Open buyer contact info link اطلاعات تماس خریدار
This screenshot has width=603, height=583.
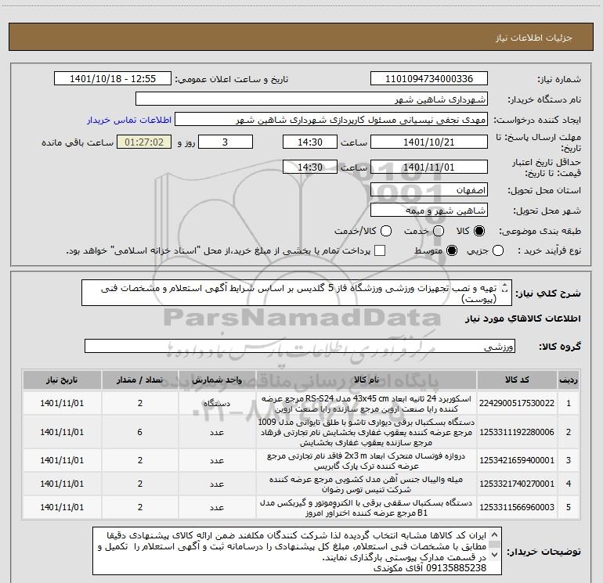tap(129, 120)
